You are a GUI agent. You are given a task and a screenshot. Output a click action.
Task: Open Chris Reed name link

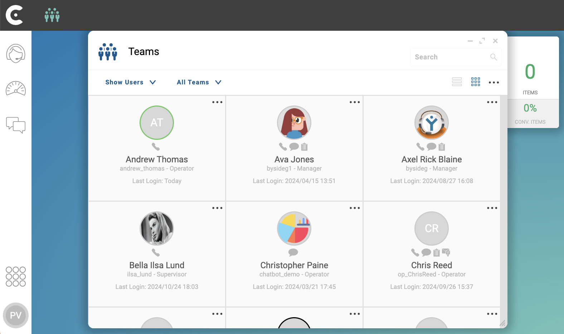432,265
